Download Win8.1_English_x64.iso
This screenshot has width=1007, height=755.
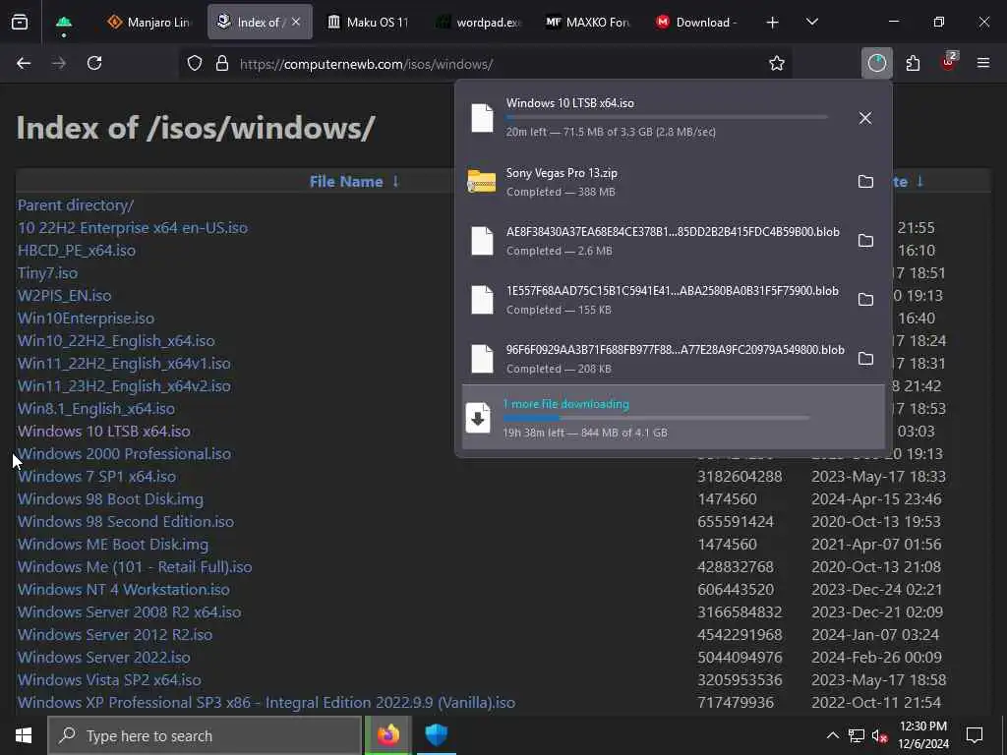click(x=95, y=408)
